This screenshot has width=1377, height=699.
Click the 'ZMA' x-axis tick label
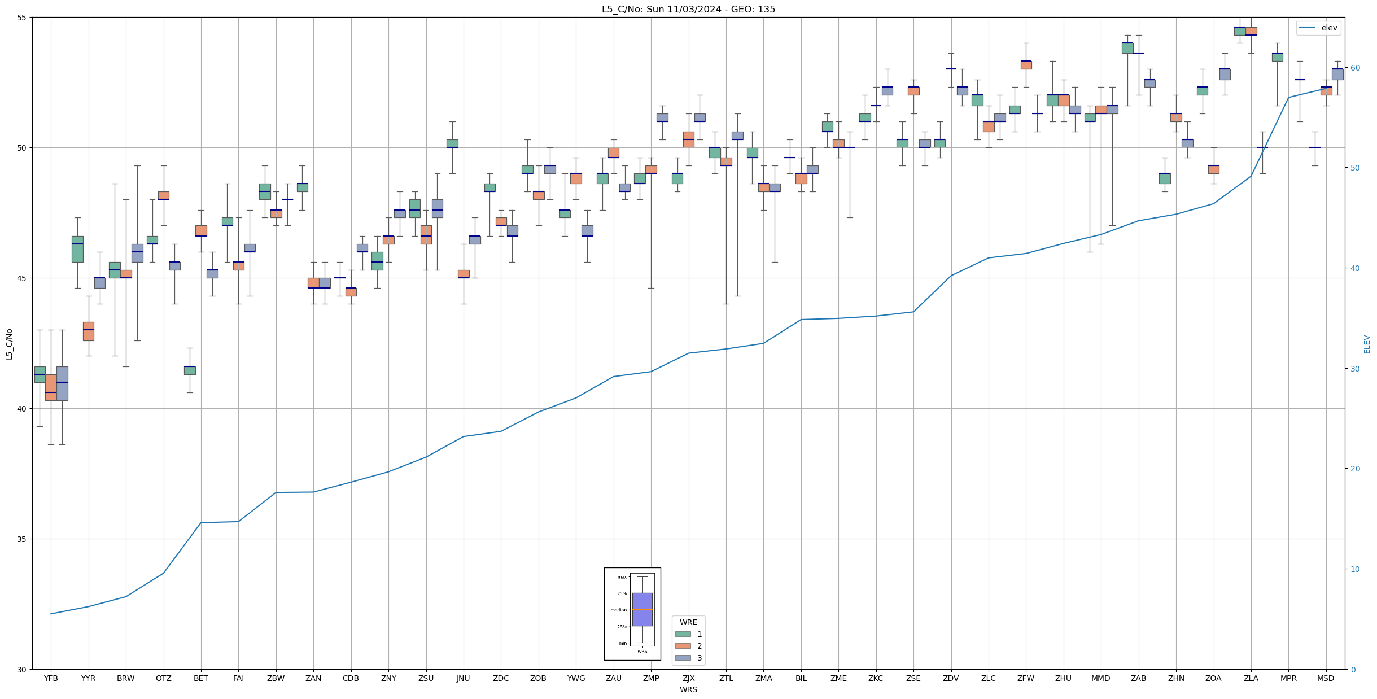click(764, 678)
